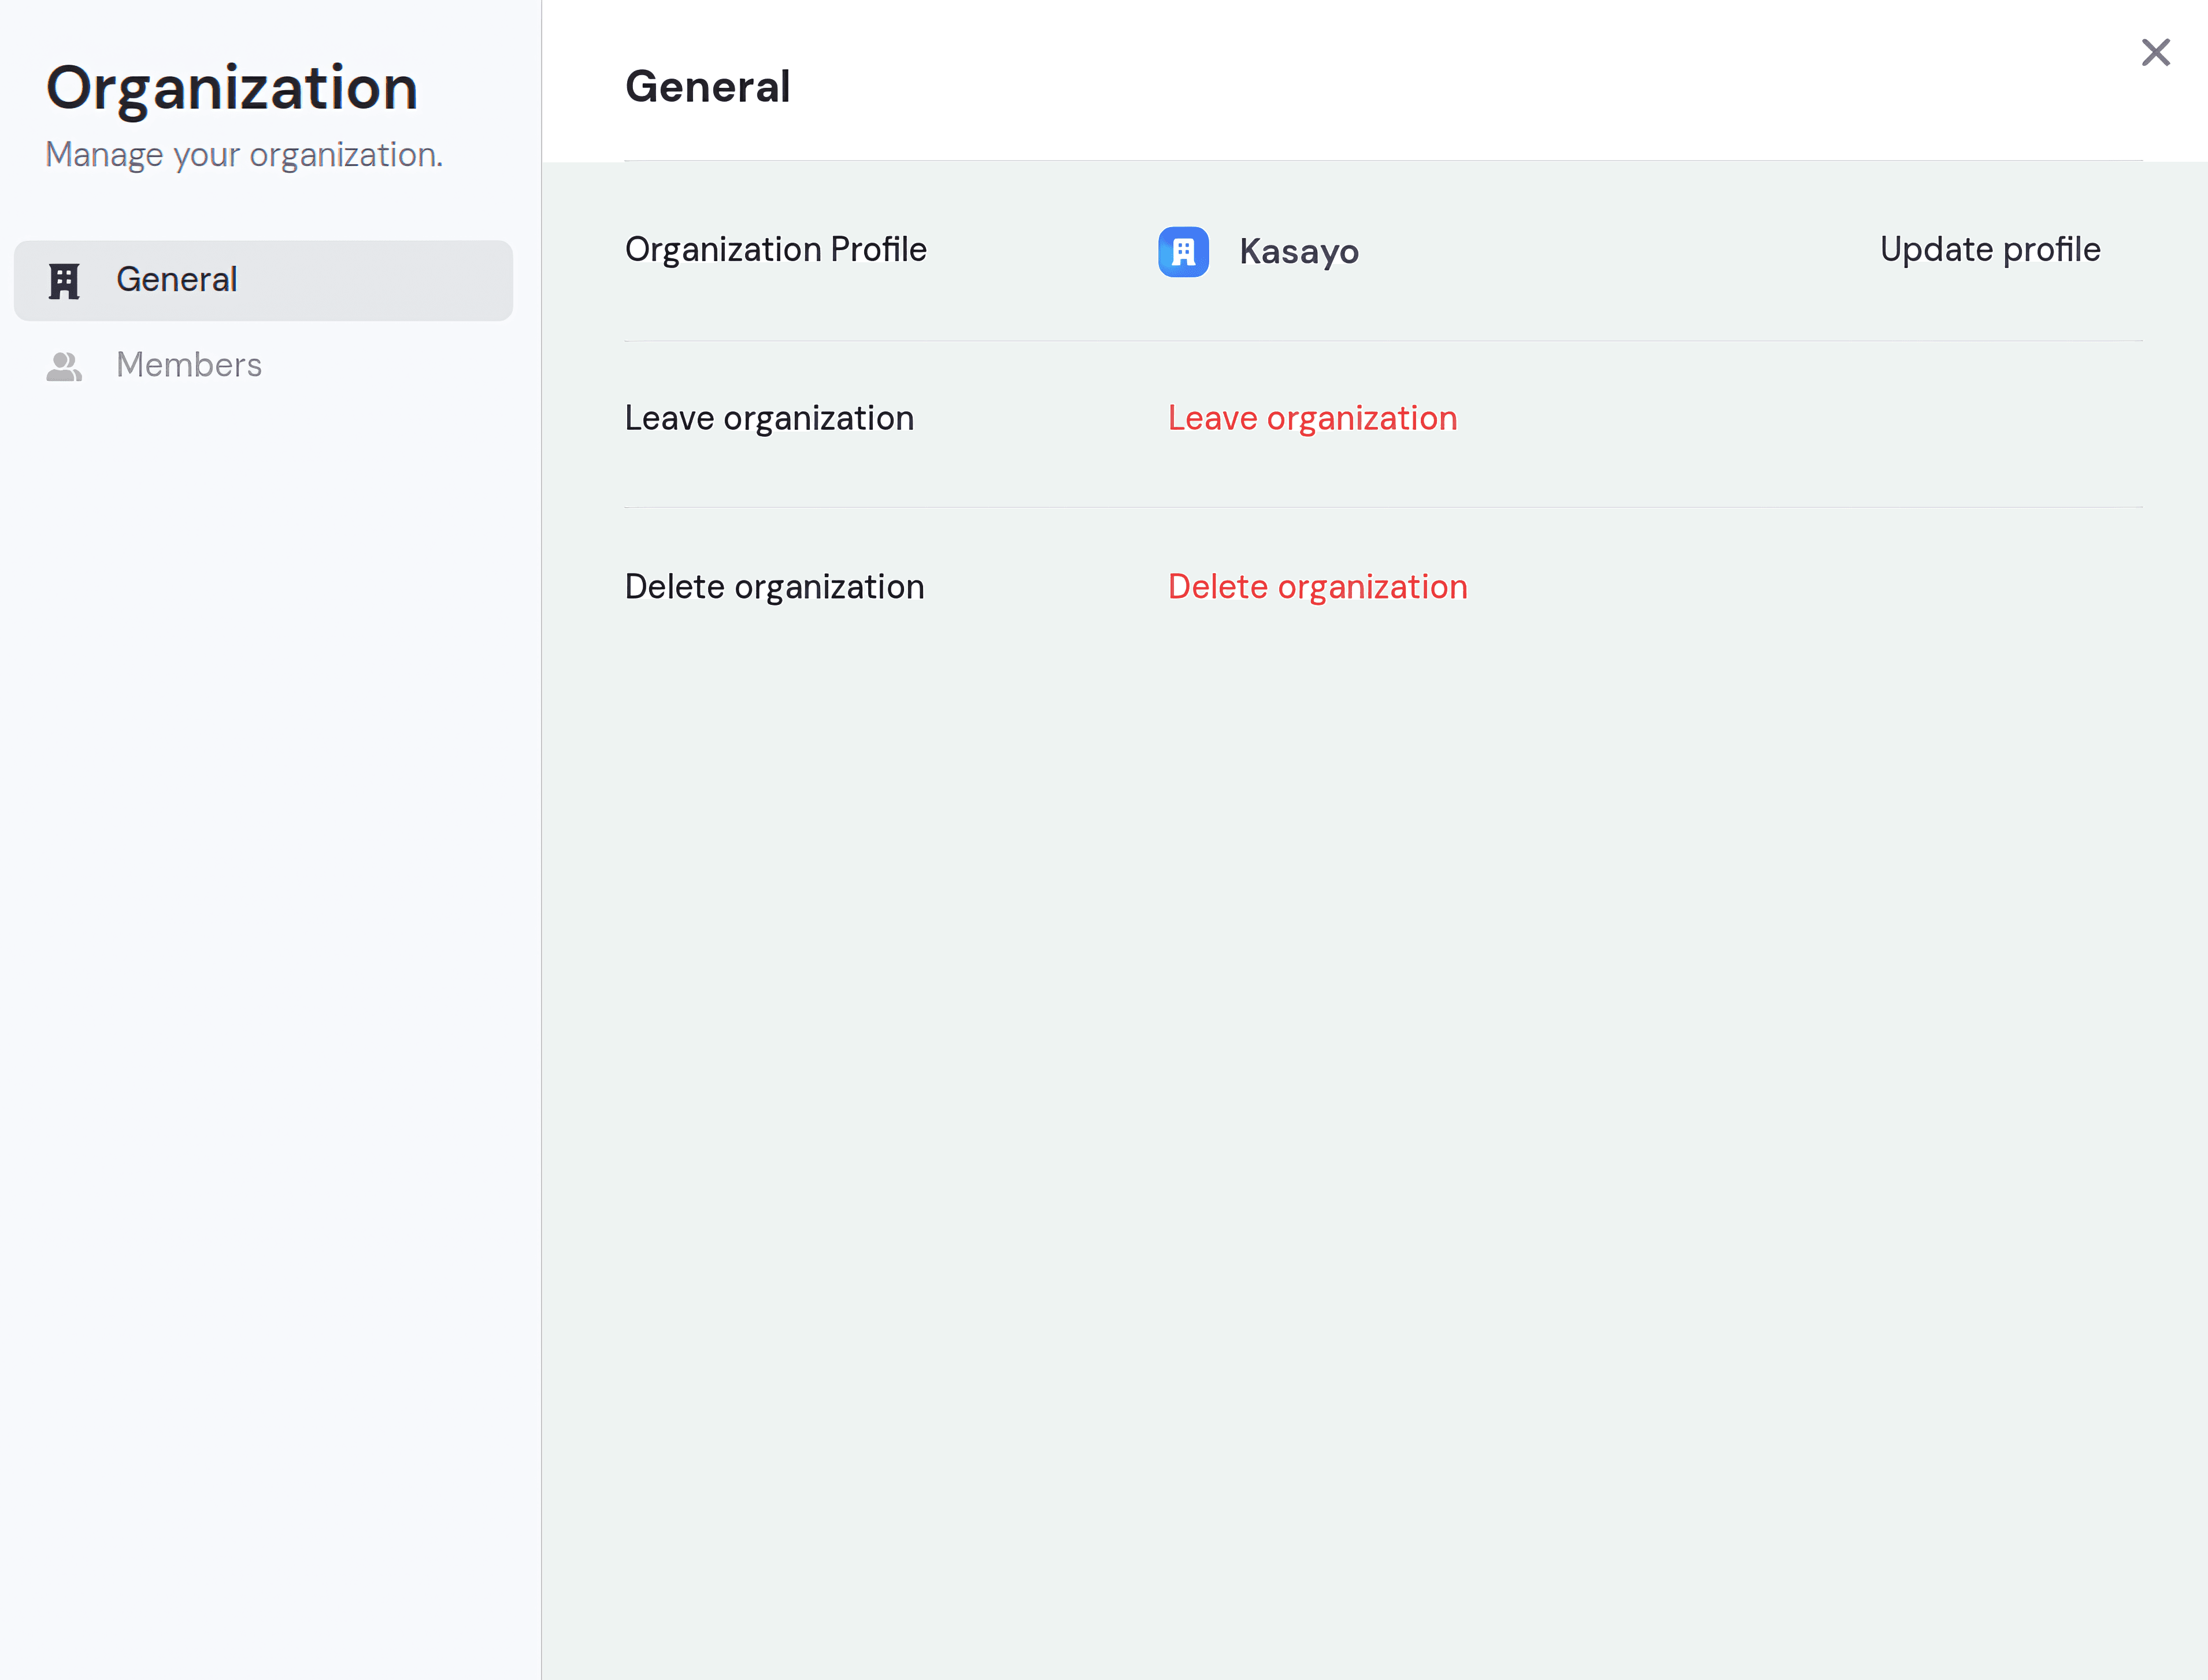Image resolution: width=2208 pixels, height=1680 pixels.
Task: Click the Organization Profile row label
Action: click(775, 249)
